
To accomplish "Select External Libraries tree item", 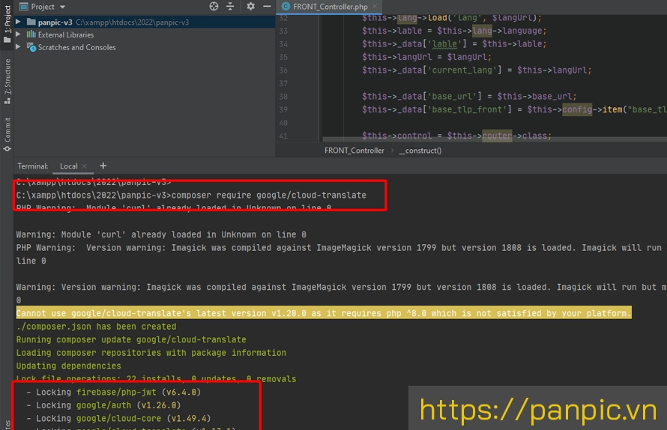I will (x=65, y=35).
